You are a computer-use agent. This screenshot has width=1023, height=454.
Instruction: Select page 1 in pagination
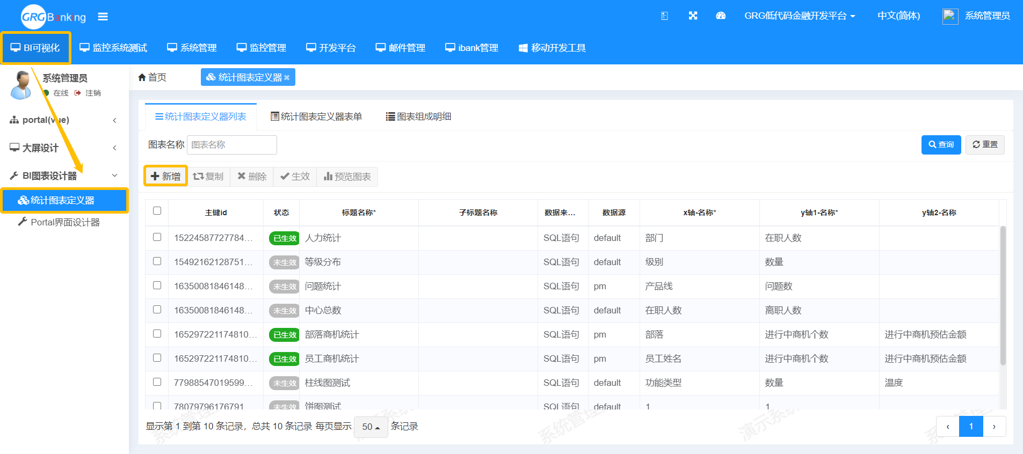tap(971, 427)
